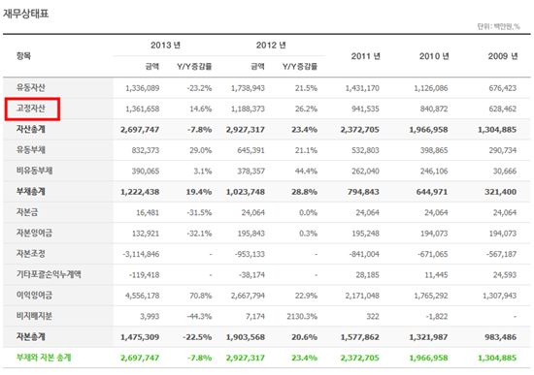Select the -23.2% growth value

199,88
